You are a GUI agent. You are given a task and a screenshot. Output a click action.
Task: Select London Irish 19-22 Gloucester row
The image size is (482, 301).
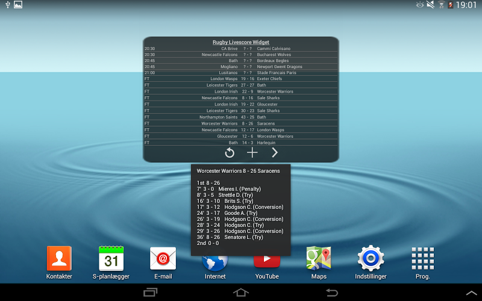pyautogui.click(x=240, y=104)
